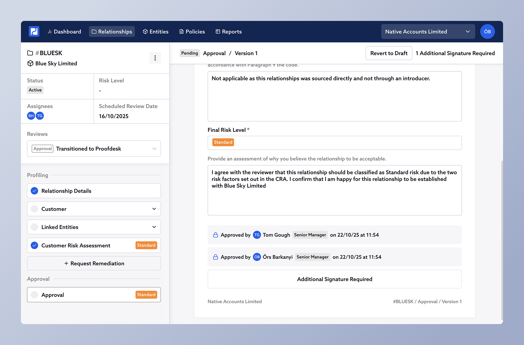This screenshot has height=345, width=524.
Task: Click the app logo in the navbar
Action: [x=34, y=32]
